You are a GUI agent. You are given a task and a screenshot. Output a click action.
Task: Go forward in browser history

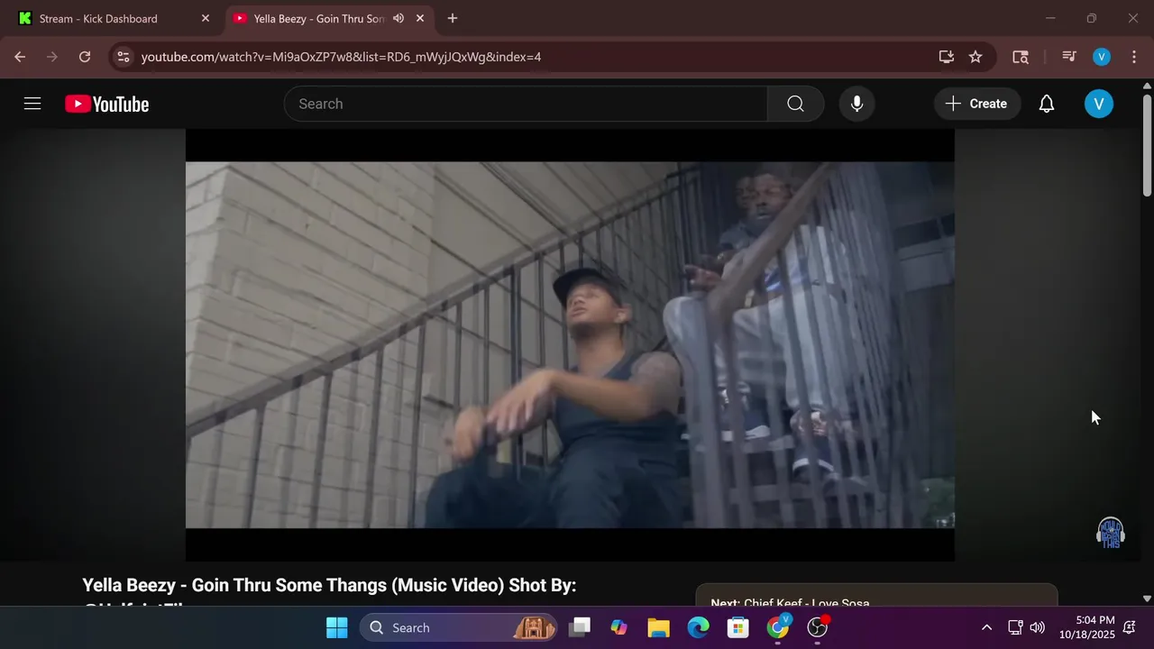pos(52,57)
